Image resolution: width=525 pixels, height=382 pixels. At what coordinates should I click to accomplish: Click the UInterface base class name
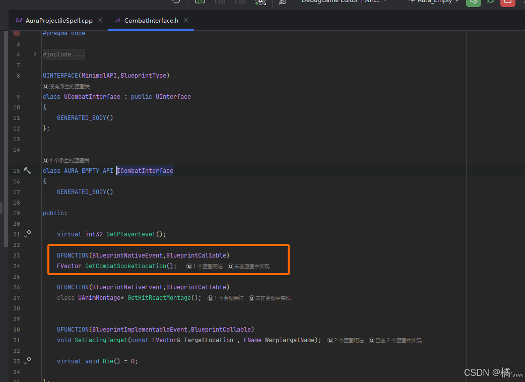(x=173, y=96)
